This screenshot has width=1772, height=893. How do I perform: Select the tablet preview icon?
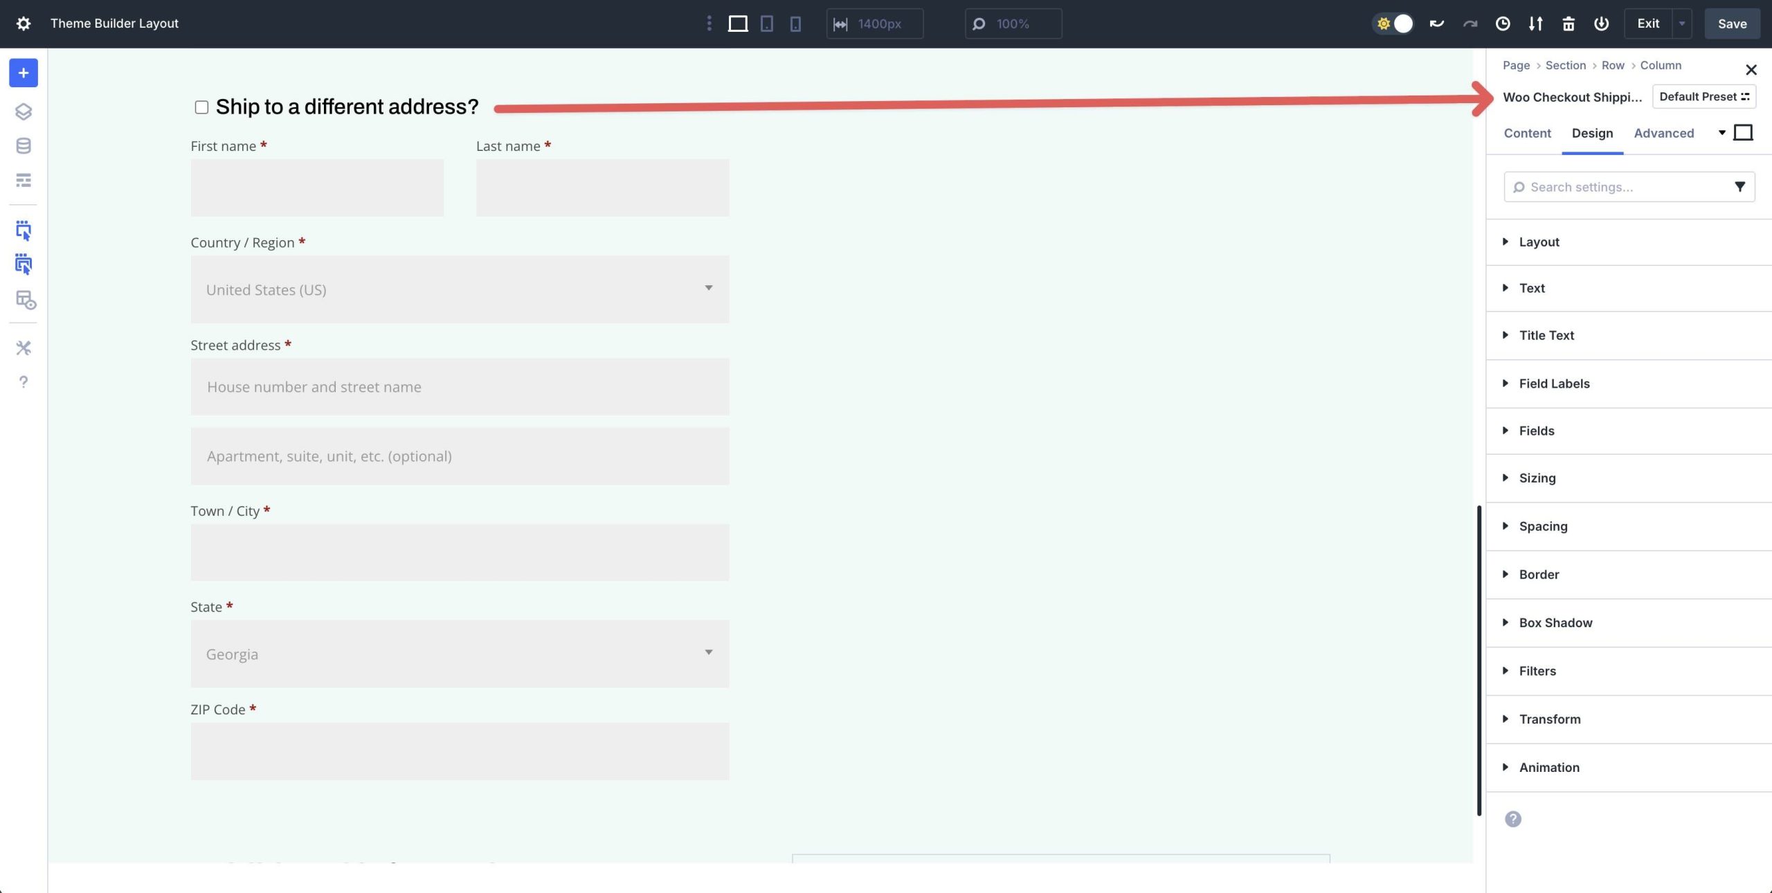766,23
